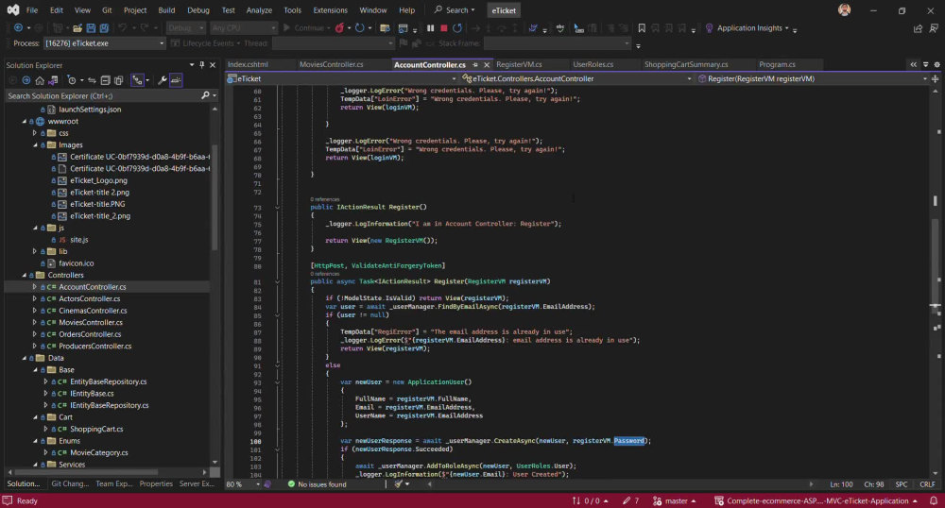Expand the lib folder node
Screen dimensions: 945x508
click(x=34, y=251)
